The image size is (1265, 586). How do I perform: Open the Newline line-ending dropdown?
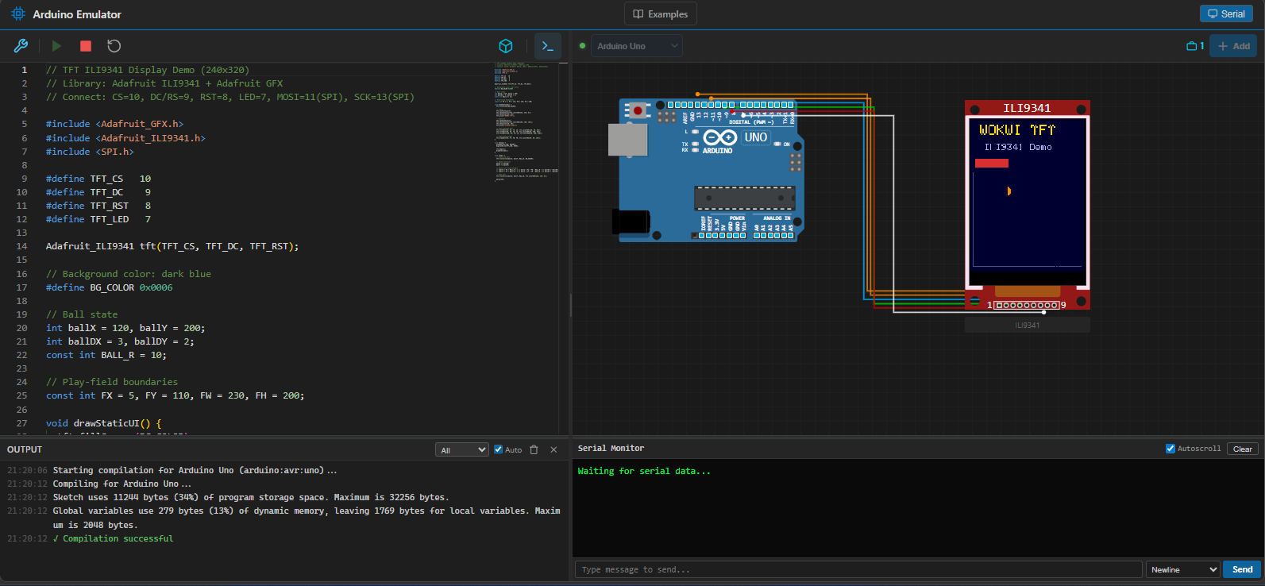(1182, 569)
